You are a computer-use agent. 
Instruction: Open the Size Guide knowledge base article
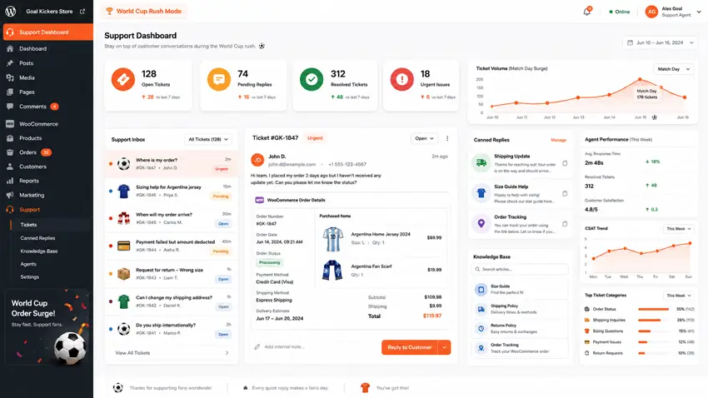pyautogui.click(x=519, y=290)
